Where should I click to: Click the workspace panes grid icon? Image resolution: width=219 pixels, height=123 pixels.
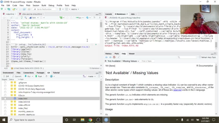pos(67,9)
